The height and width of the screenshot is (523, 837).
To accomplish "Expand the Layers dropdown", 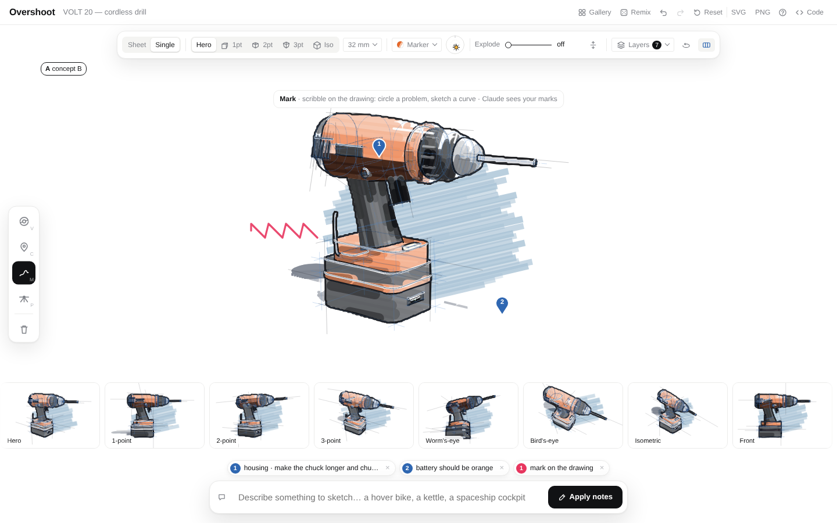I will pos(643,45).
